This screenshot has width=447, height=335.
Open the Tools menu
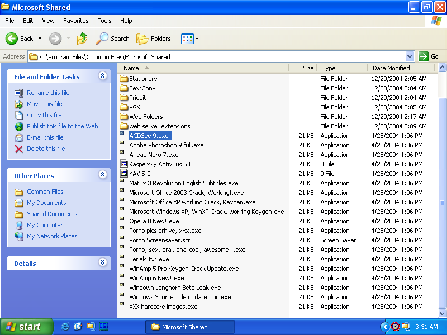(x=104, y=21)
